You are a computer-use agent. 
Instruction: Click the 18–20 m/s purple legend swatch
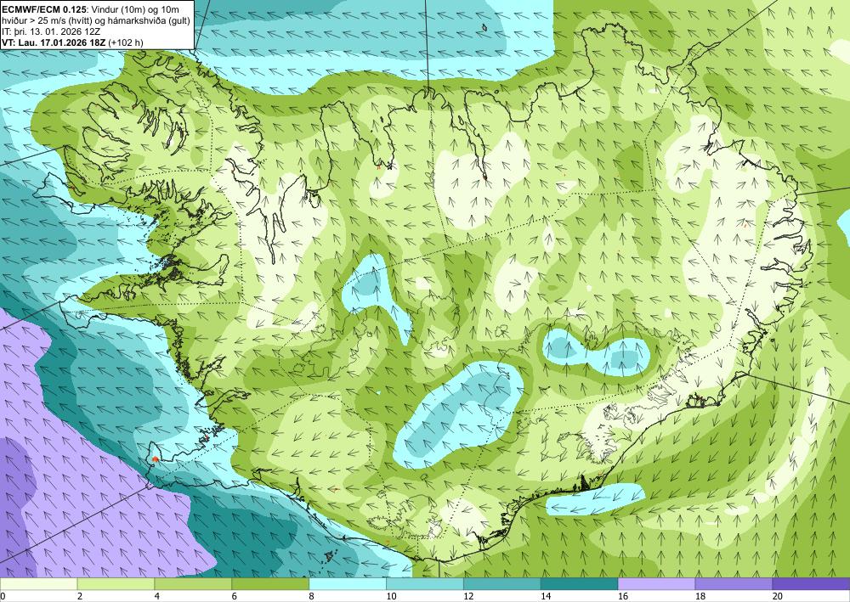[x=734, y=584]
